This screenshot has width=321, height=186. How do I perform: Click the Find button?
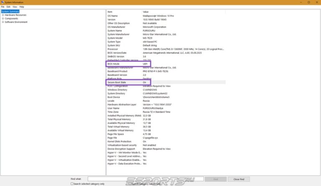216,179
